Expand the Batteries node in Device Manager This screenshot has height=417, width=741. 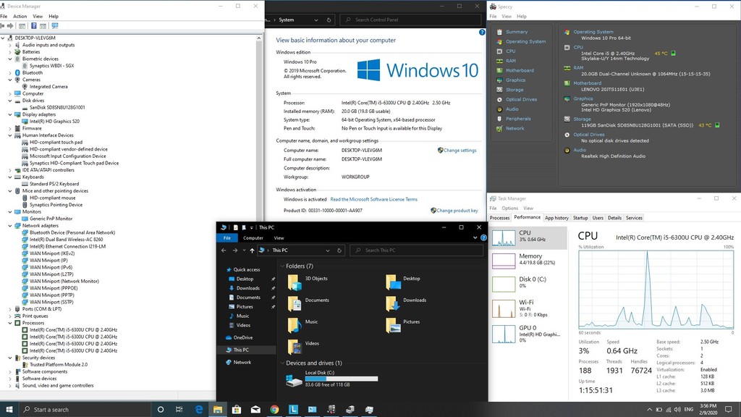pyautogui.click(x=10, y=52)
